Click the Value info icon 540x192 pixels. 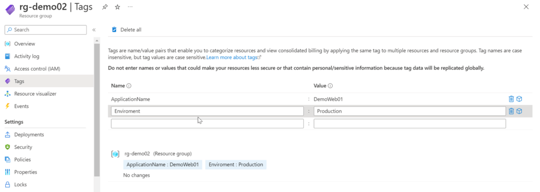pyautogui.click(x=330, y=86)
